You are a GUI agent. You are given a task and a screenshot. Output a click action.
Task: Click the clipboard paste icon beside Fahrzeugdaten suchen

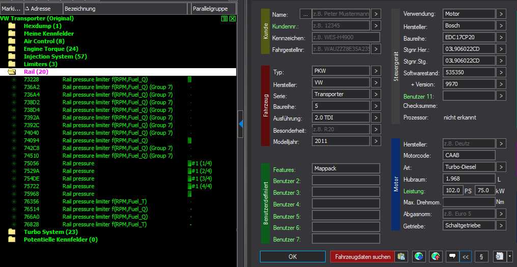pos(401,257)
